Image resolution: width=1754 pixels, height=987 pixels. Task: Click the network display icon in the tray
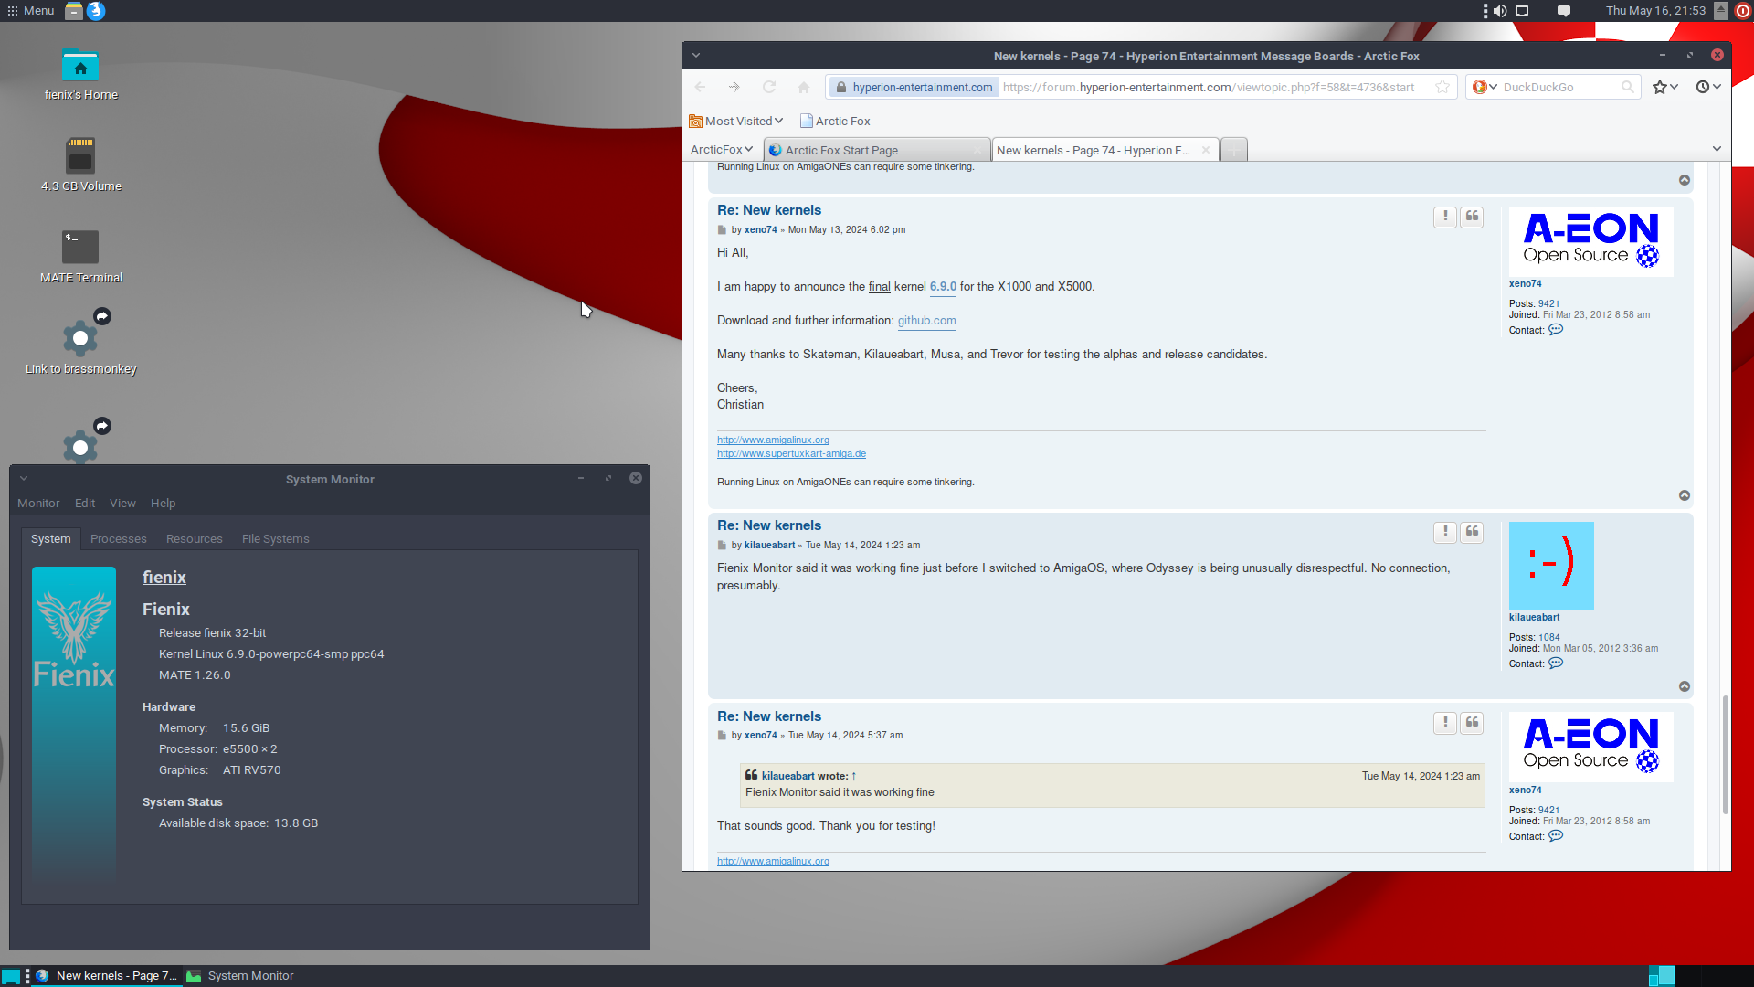pyautogui.click(x=1522, y=11)
